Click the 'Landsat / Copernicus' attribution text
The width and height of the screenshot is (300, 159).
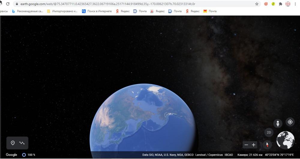[209, 155]
